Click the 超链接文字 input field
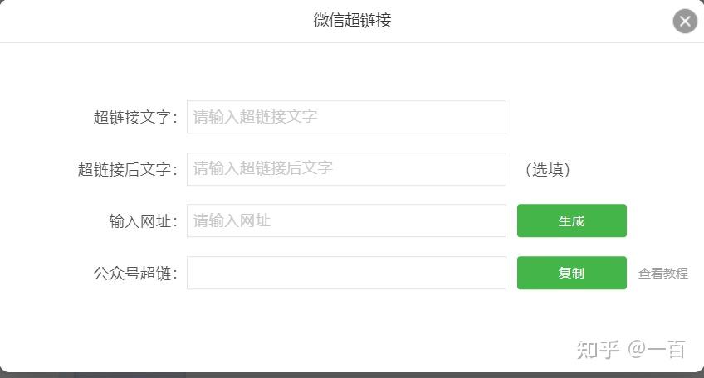The height and width of the screenshot is (378, 704). coord(345,117)
